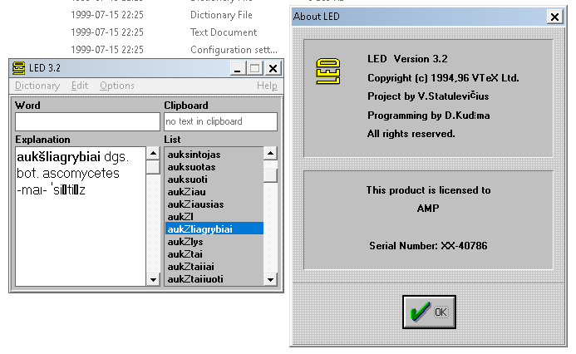The width and height of the screenshot is (576, 354).
Task: Open the Help menu
Action: [267, 86]
